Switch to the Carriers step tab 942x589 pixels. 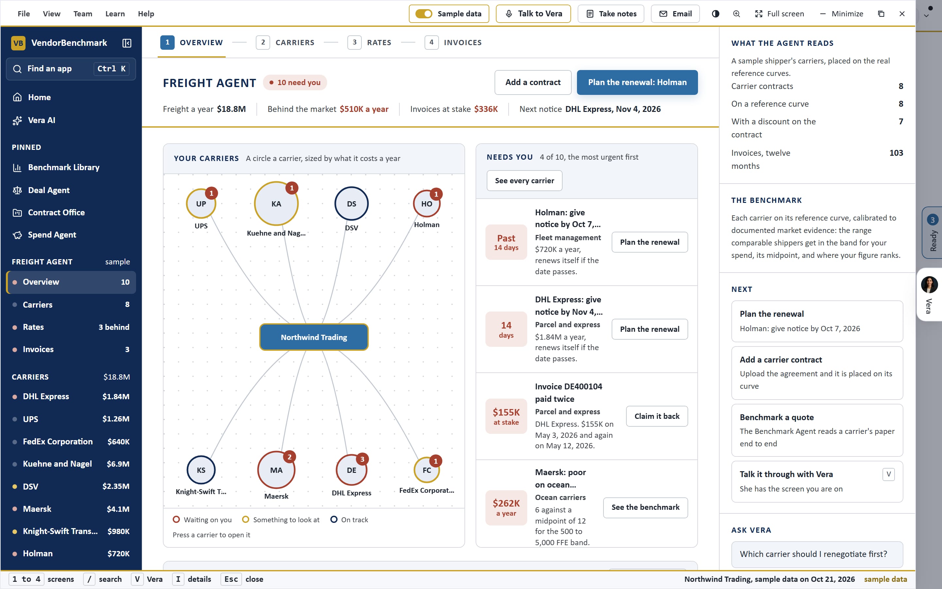click(x=285, y=43)
